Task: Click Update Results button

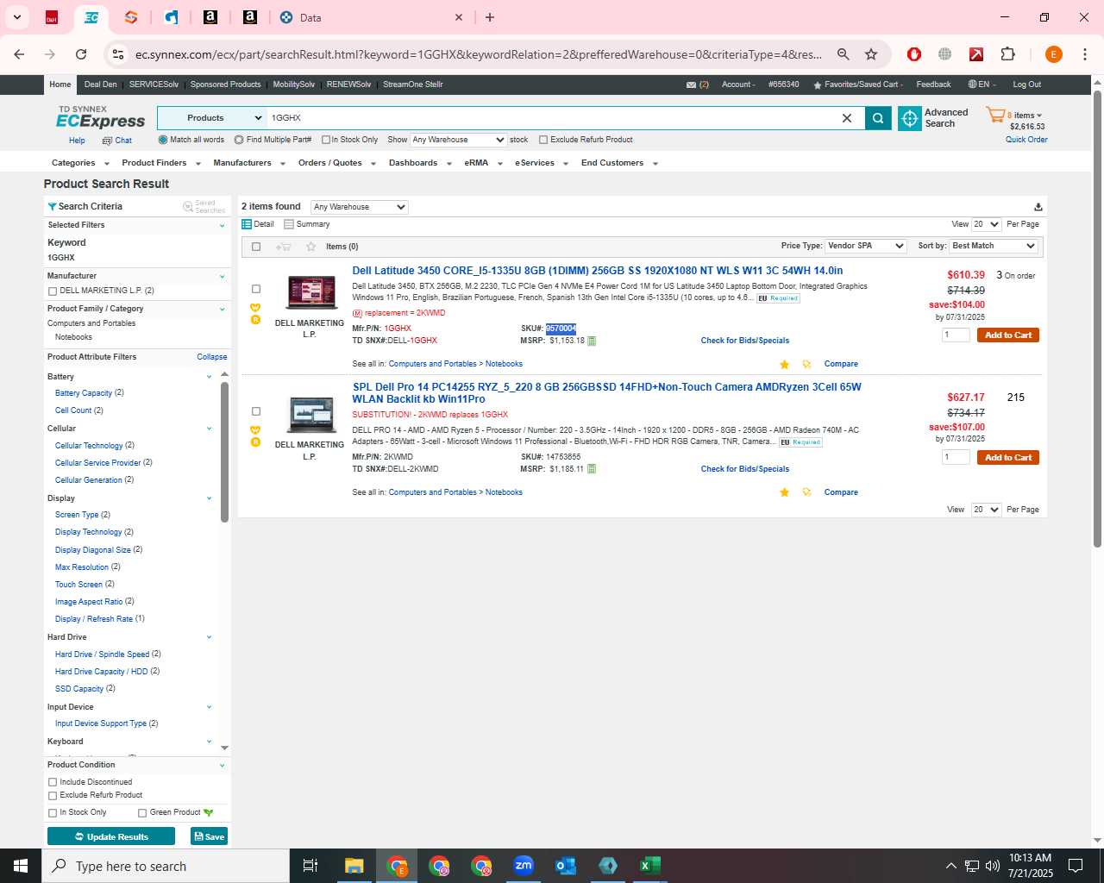Action: click(111, 836)
